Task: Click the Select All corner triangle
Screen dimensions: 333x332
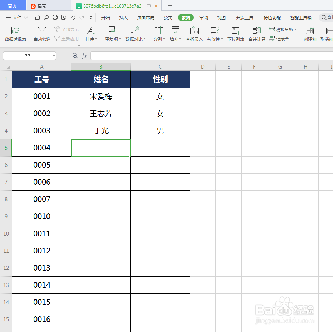Action: click(8, 67)
